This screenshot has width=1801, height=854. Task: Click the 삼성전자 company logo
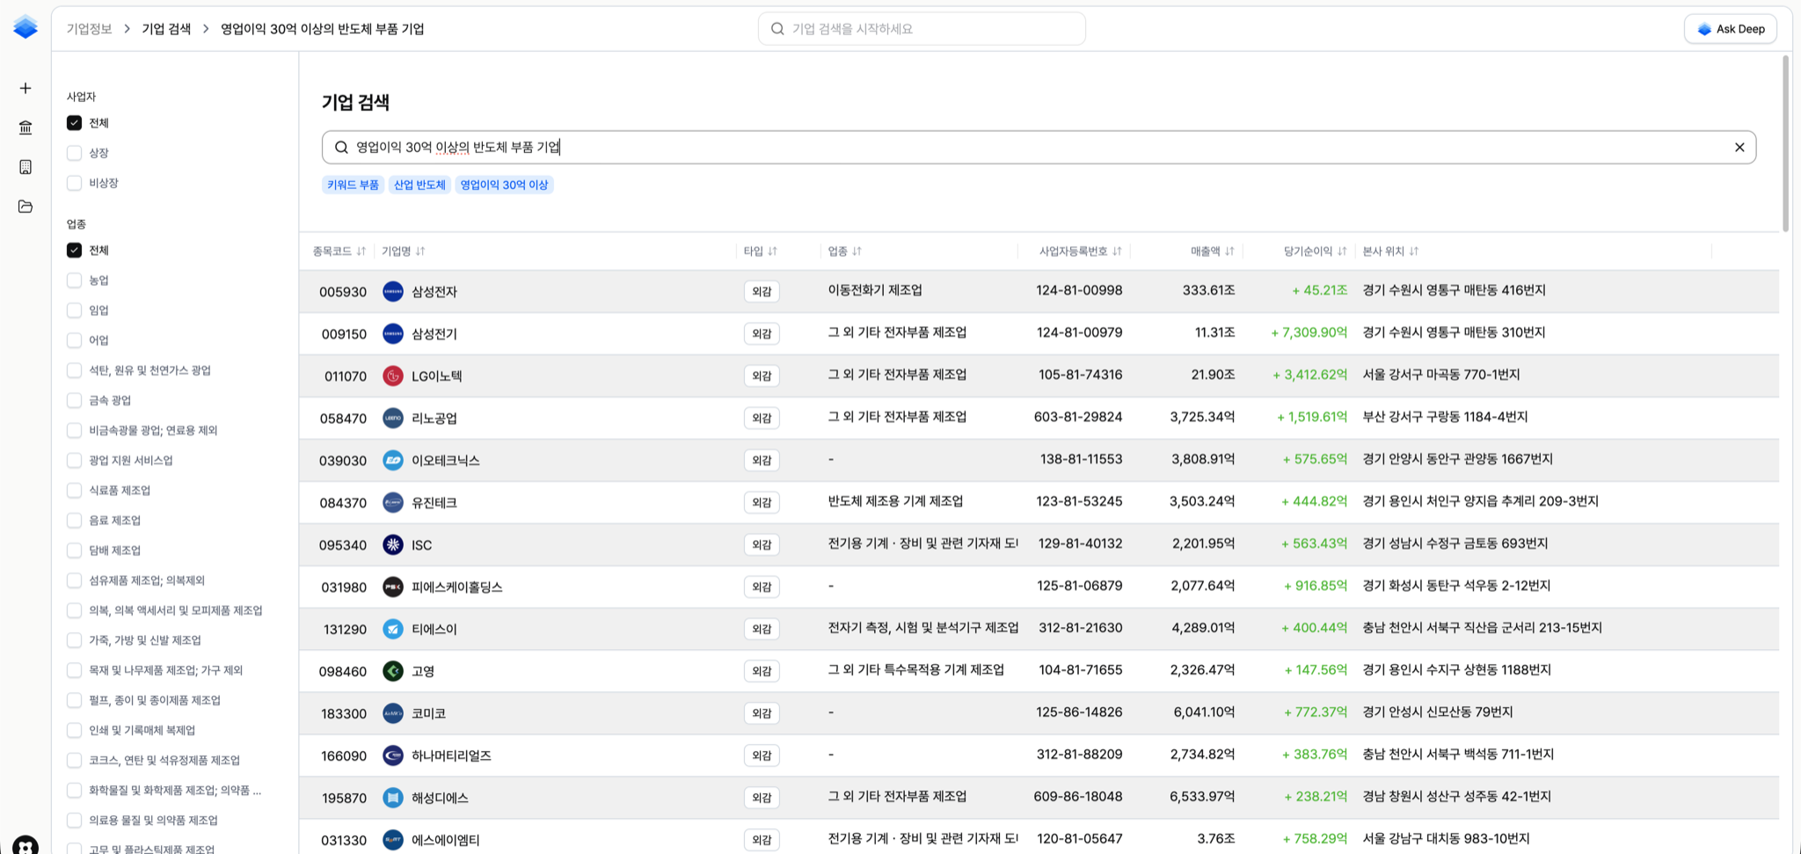pos(393,291)
